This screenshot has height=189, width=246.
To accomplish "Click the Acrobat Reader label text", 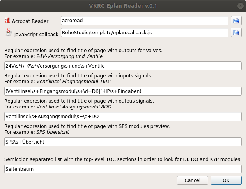I will click(30, 21).
